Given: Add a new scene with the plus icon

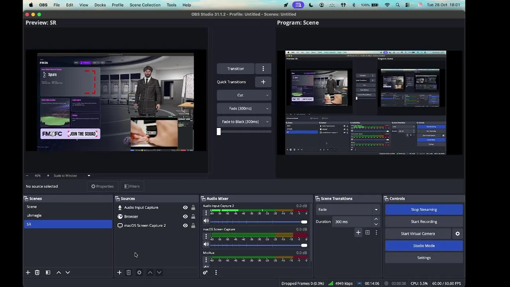Looking at the screenshot, I should point(28,272).
